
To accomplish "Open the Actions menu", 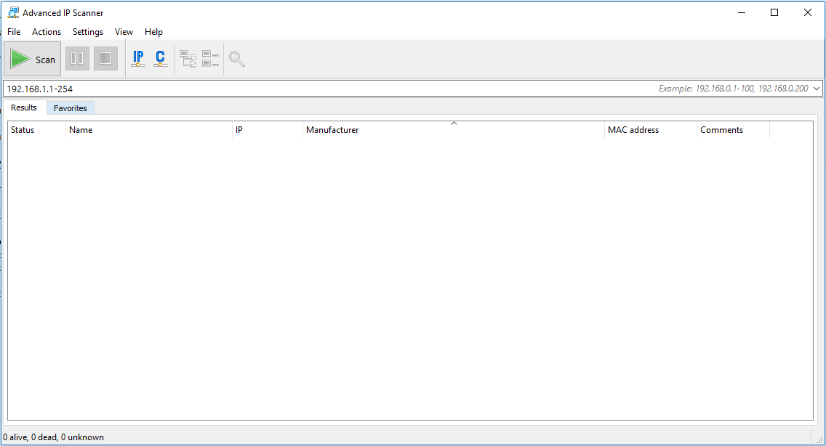I will (x=47, y=31).
